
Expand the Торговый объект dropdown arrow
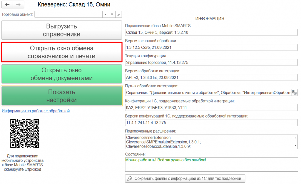click(x=106, y=14)
